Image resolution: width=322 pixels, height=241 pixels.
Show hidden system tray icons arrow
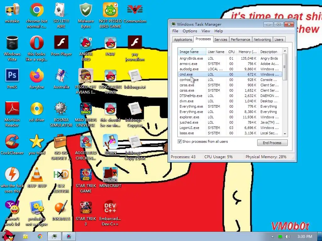[272, 237]
